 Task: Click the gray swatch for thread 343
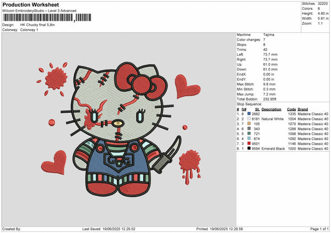(249, 129)
